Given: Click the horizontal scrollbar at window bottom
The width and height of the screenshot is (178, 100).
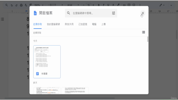Looking at the screenshot, I should pos(60,98).
